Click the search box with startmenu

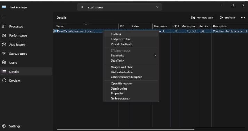pos(119,7)
